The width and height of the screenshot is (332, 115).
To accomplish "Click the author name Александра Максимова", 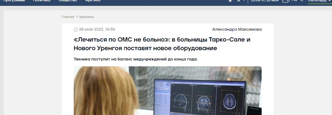I will (237, 29).
